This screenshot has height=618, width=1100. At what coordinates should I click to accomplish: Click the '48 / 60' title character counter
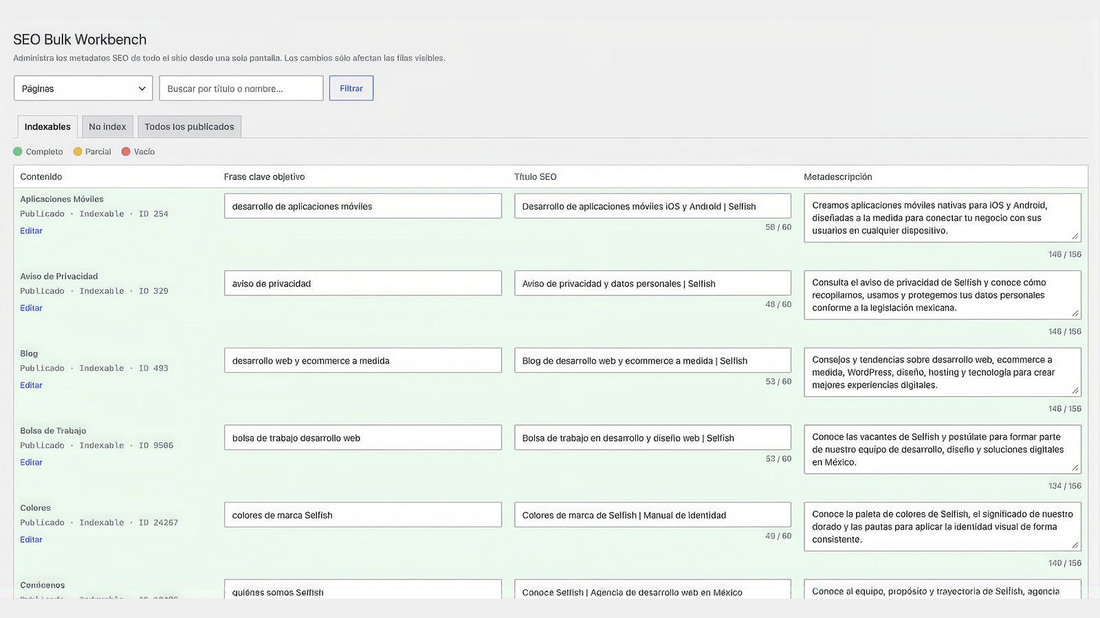click(x=778, y=304)
